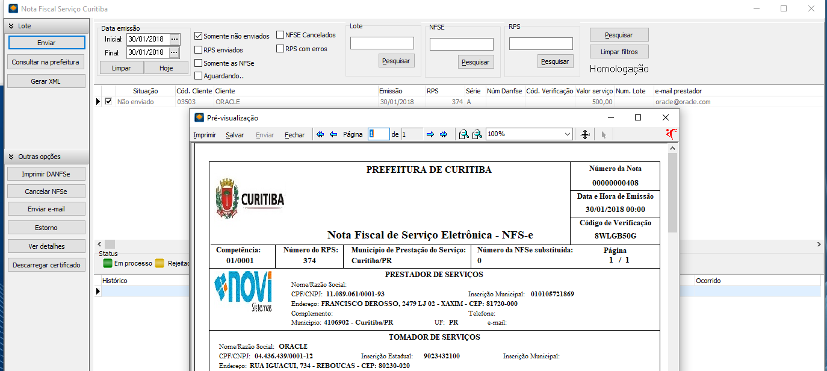This screenshot has width=827, height=371.
Task: Zoom out the print preview
Action: click(463, 135)
